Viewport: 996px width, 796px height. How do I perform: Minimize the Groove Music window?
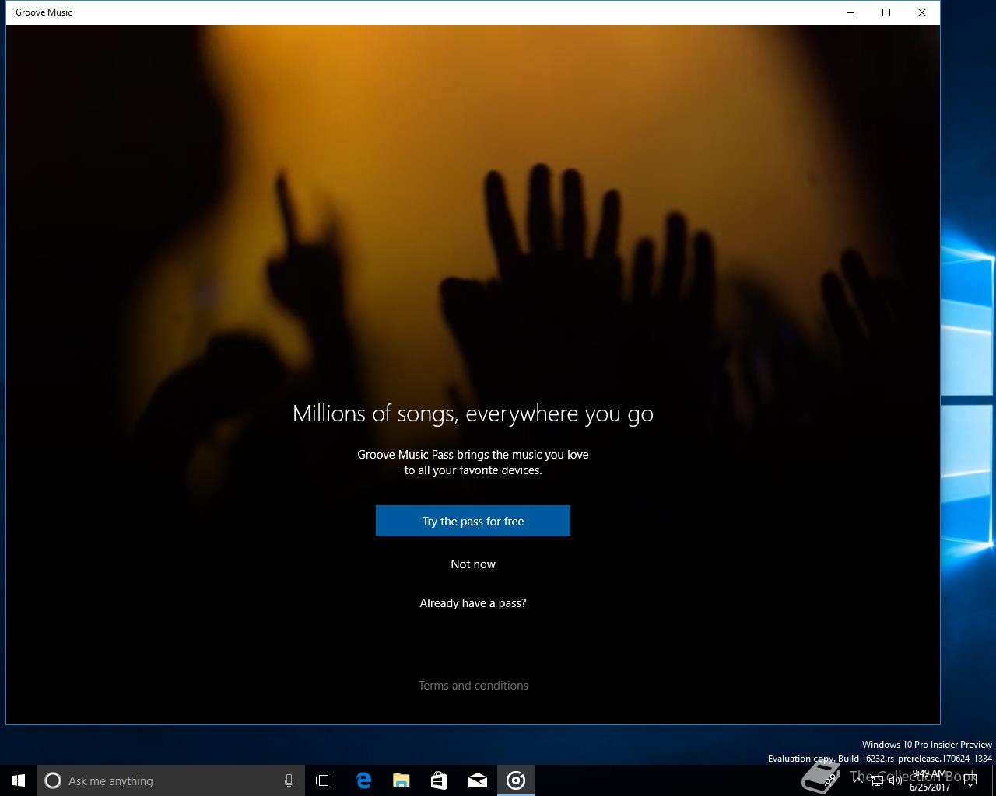[850, 12]
